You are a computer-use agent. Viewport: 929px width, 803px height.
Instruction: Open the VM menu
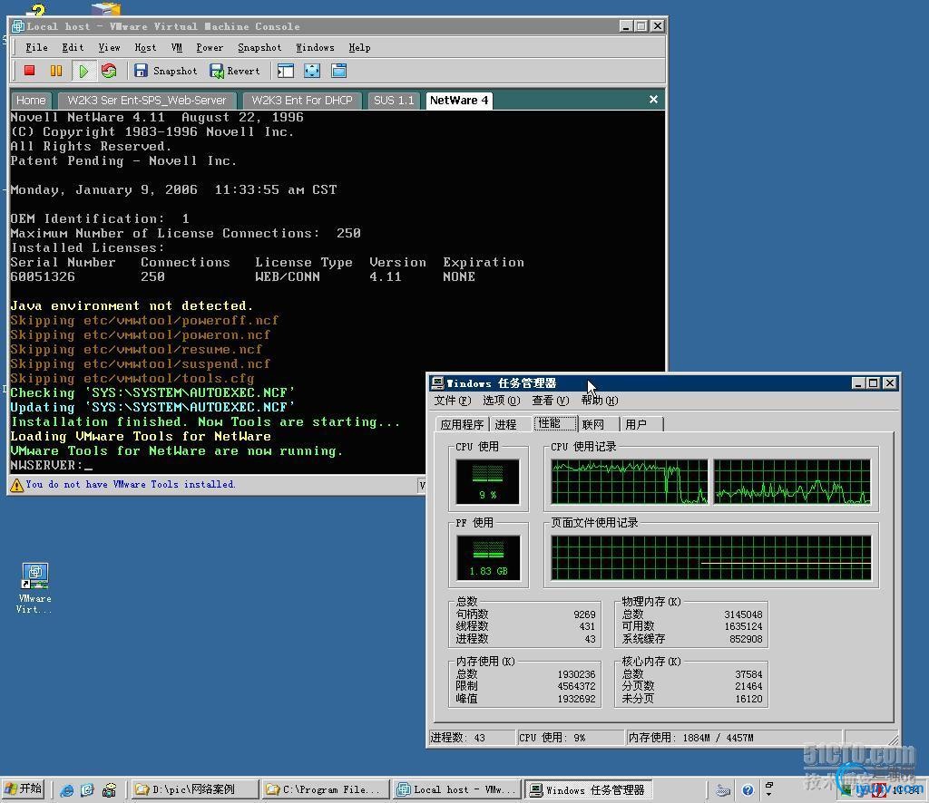coord(177,47)
